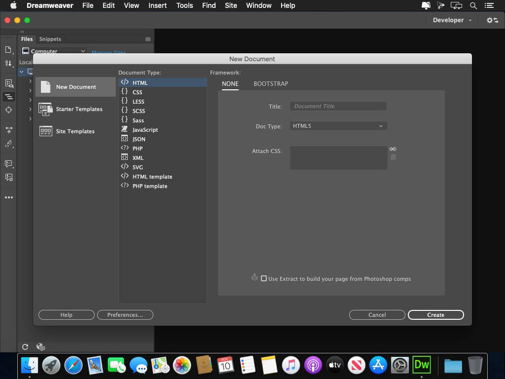Viewport: 505px width, 379px height.
Task: Click the Document Title input field
Action: coord(338,106)
